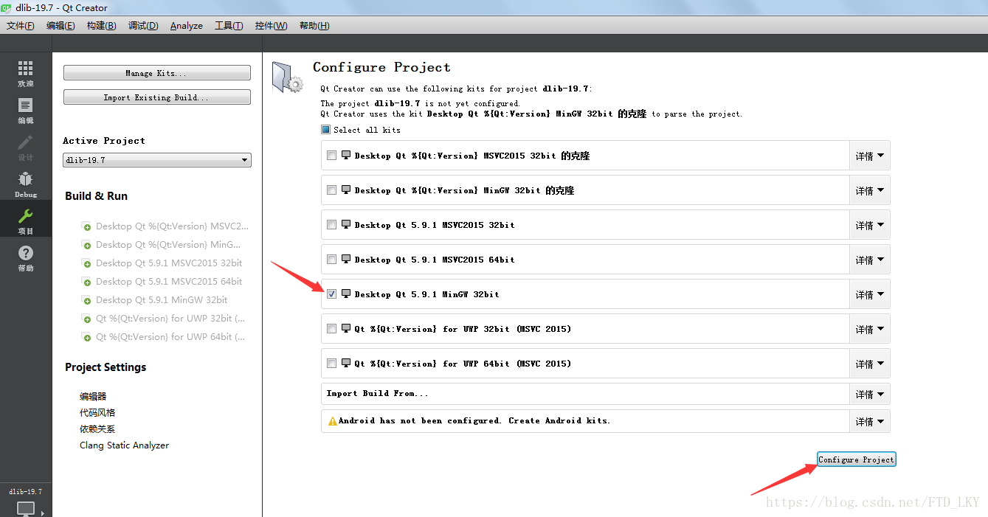Click the dlib-19.7 kit selector monitor icon
The height and width of the screenshot is (517, 988).
pyautogui.click(x=26, y=508)
